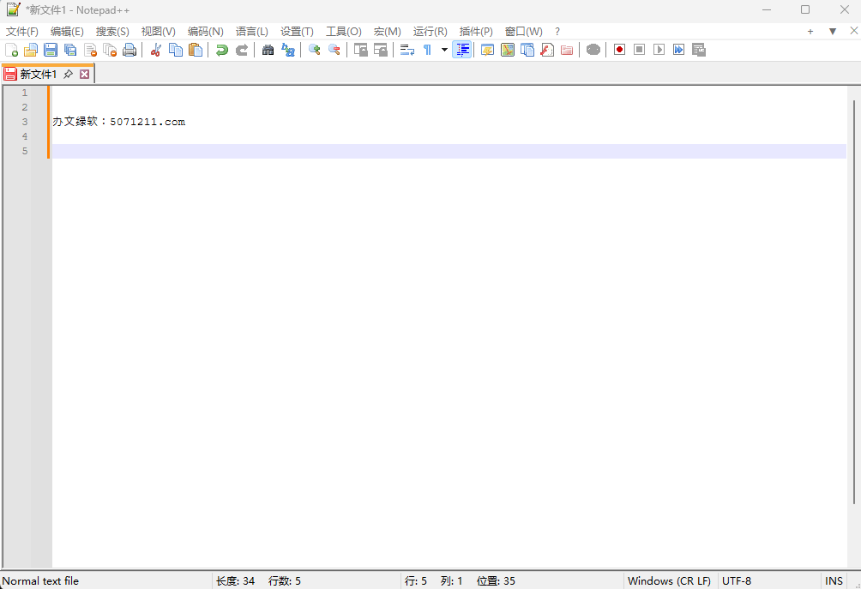This screenshot has height=589, width=861.
Task: Click the Paste icon in the toolbar
Action: pyautogui.click(x=196, y=50)
